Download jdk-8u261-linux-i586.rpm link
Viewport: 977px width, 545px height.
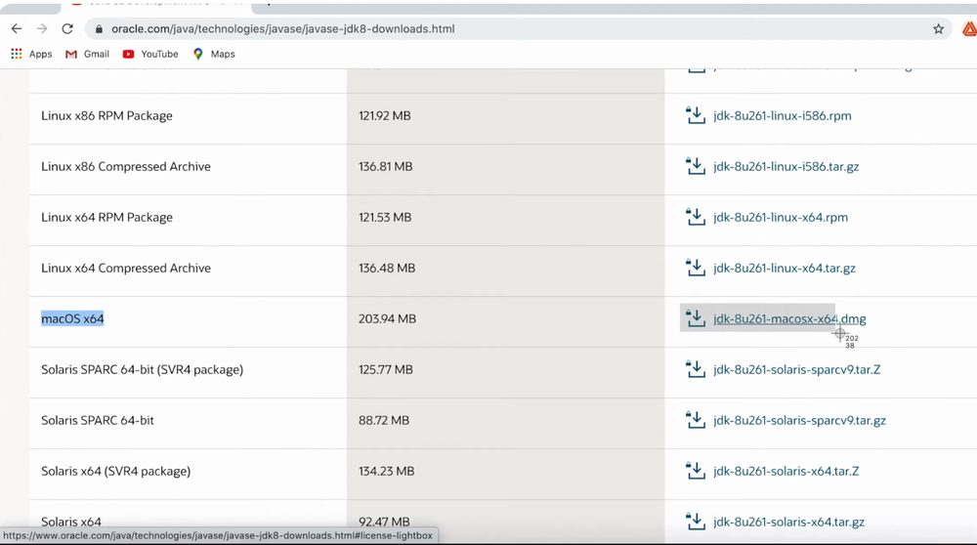pos(782,116)
